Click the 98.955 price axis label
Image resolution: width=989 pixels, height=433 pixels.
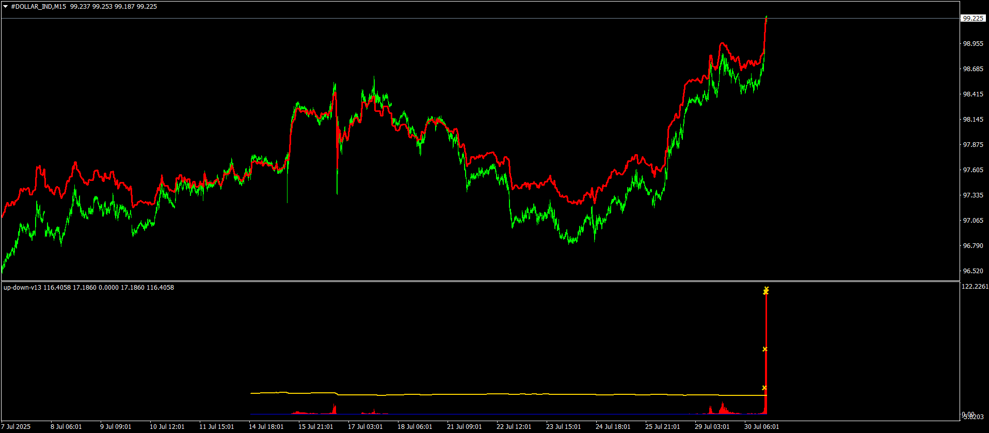[x=973, y=44]
